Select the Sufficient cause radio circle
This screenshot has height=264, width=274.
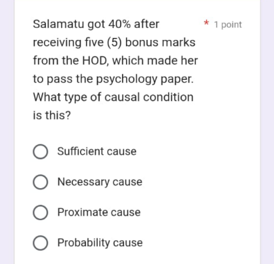(x=40, y=152)
